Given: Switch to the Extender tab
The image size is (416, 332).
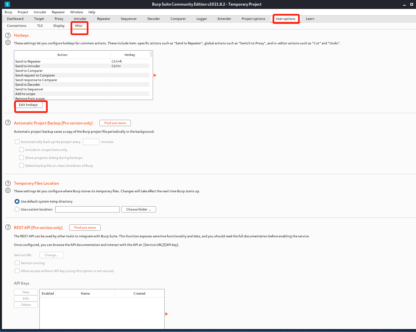Looking at the screenshot, I should 224,19.
